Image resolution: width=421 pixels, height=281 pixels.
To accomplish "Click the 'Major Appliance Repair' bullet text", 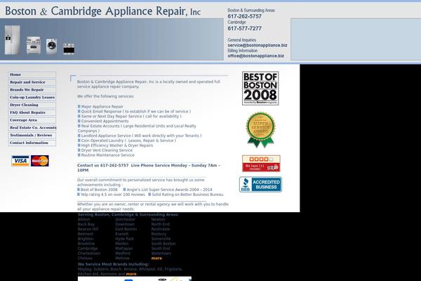I will (x=102, y=107).
